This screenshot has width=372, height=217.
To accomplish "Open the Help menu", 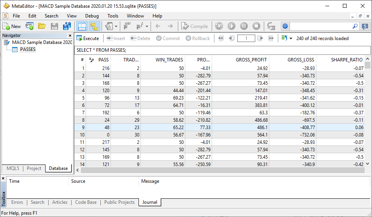I will point(157,16).
